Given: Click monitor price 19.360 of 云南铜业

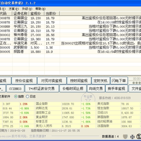Looking at the screenshot, I should coord(36,39).
